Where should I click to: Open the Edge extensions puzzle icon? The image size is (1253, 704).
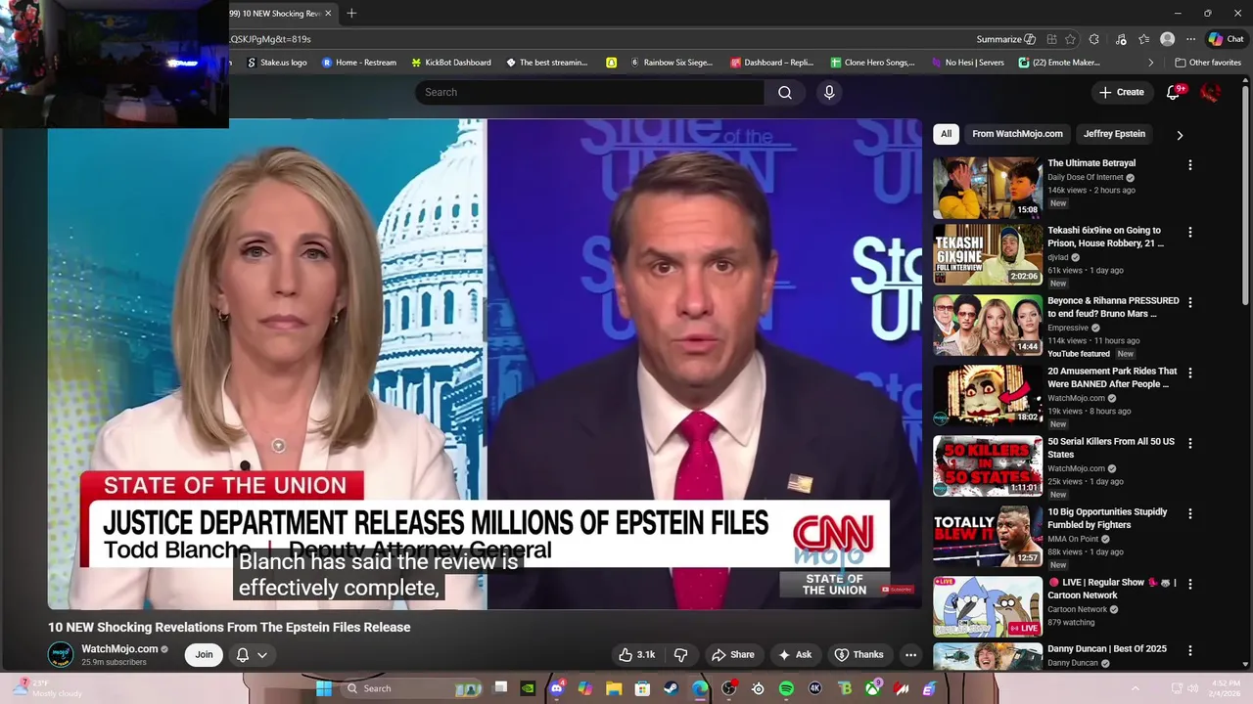click(x=1094, y=39)
